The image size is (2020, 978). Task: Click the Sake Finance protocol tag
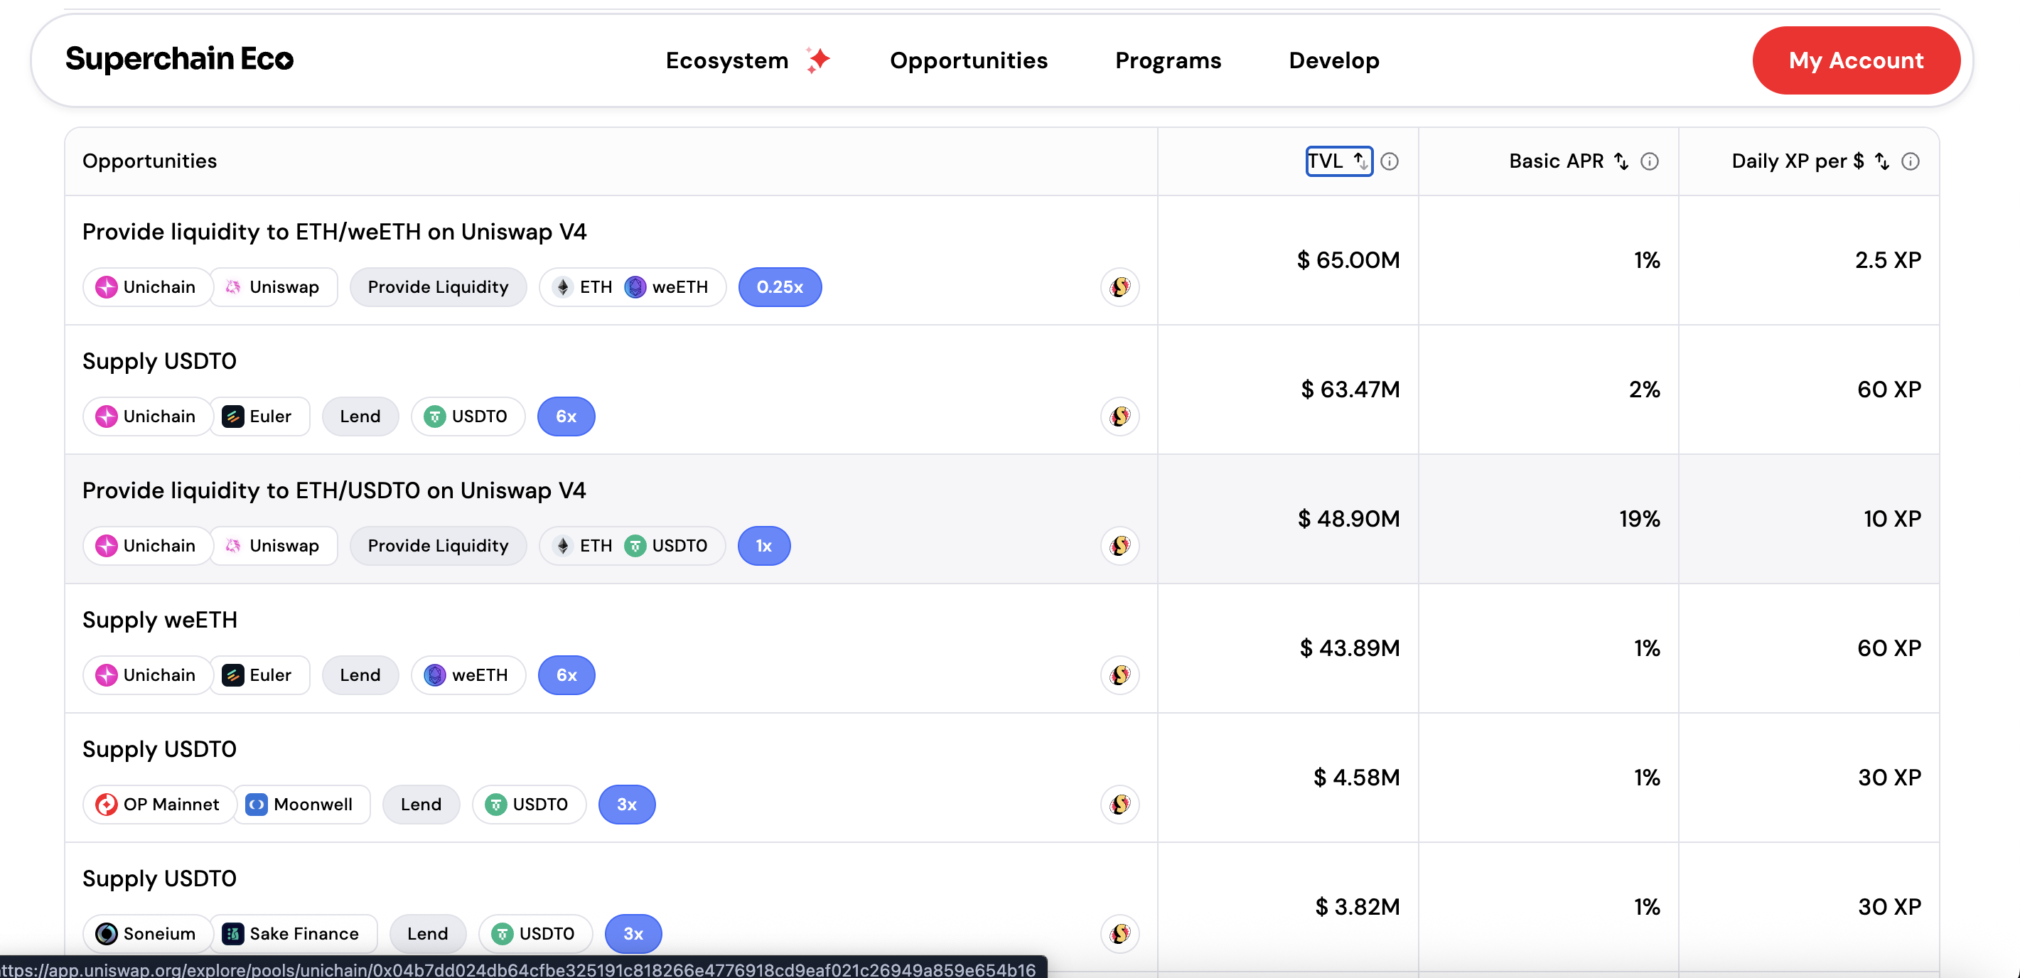pyautogui.click(x=294, y=934)
